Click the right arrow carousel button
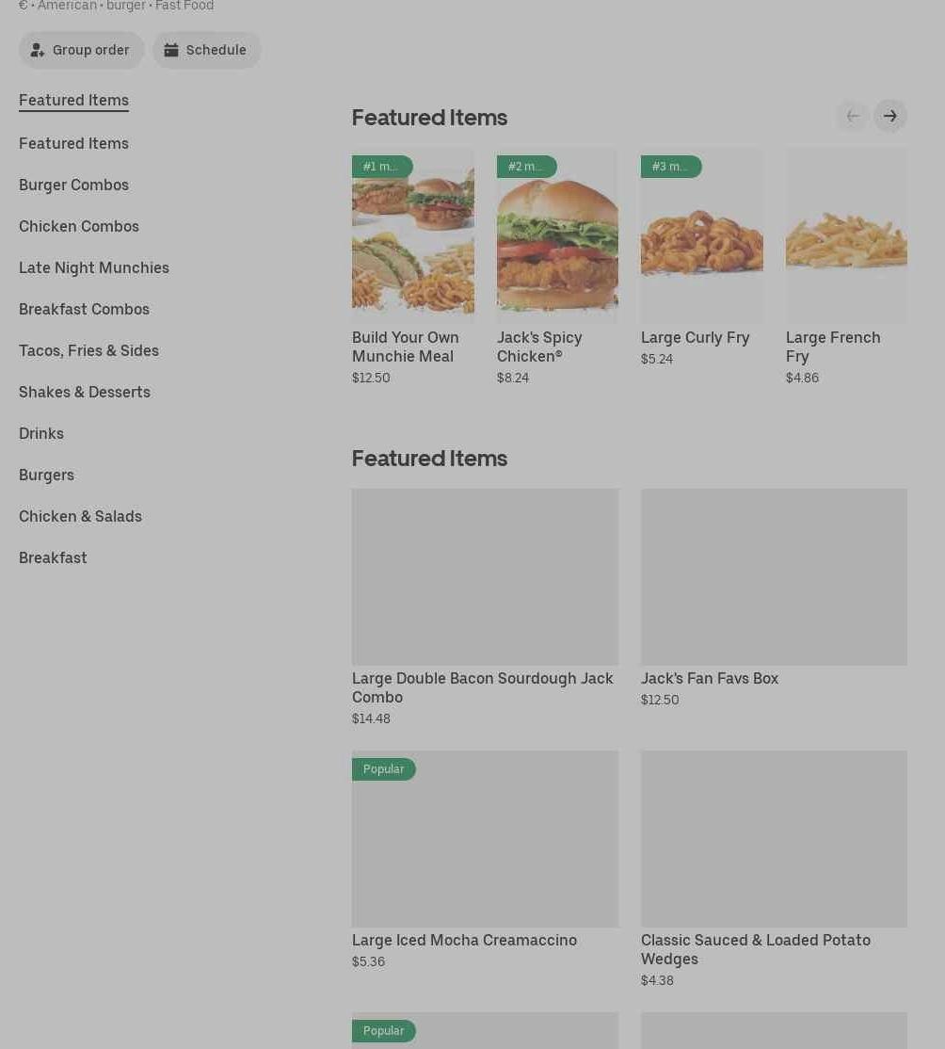 (889, 116)
